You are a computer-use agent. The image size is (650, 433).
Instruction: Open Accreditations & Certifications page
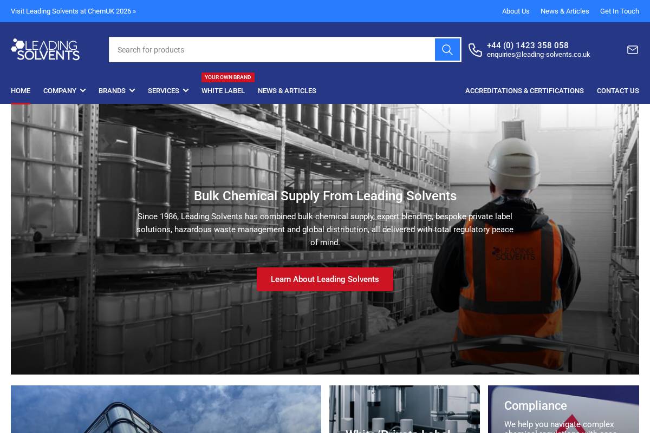(524, 91)
